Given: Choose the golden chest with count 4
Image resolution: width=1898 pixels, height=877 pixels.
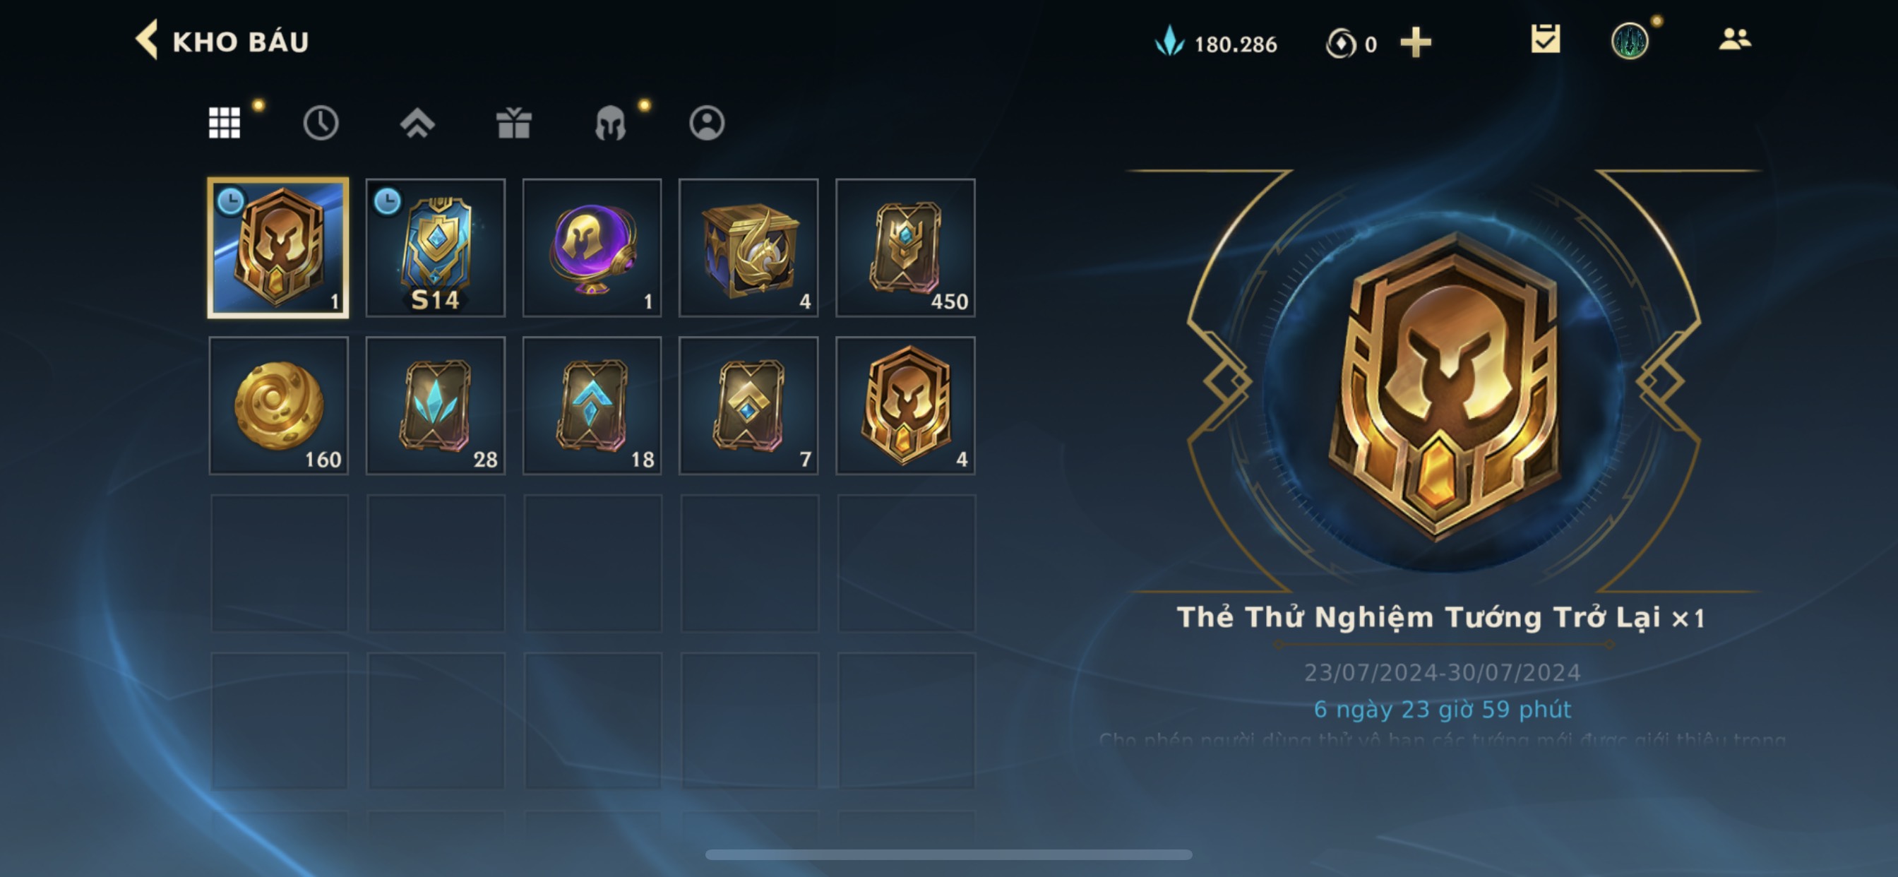Looking at the screenshot, I should click(x=748, y=249).
